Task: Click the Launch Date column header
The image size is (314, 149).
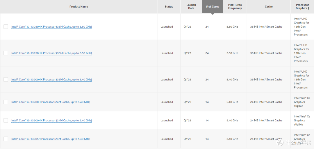Action: [191, 7]
